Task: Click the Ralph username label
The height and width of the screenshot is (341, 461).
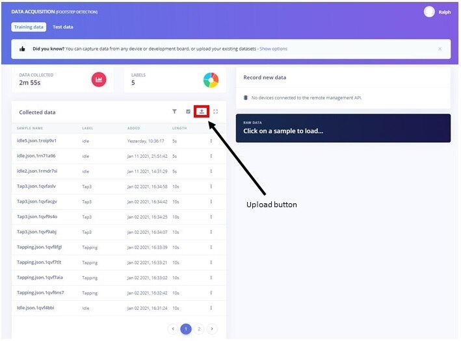Action: (x=445, y=12)
